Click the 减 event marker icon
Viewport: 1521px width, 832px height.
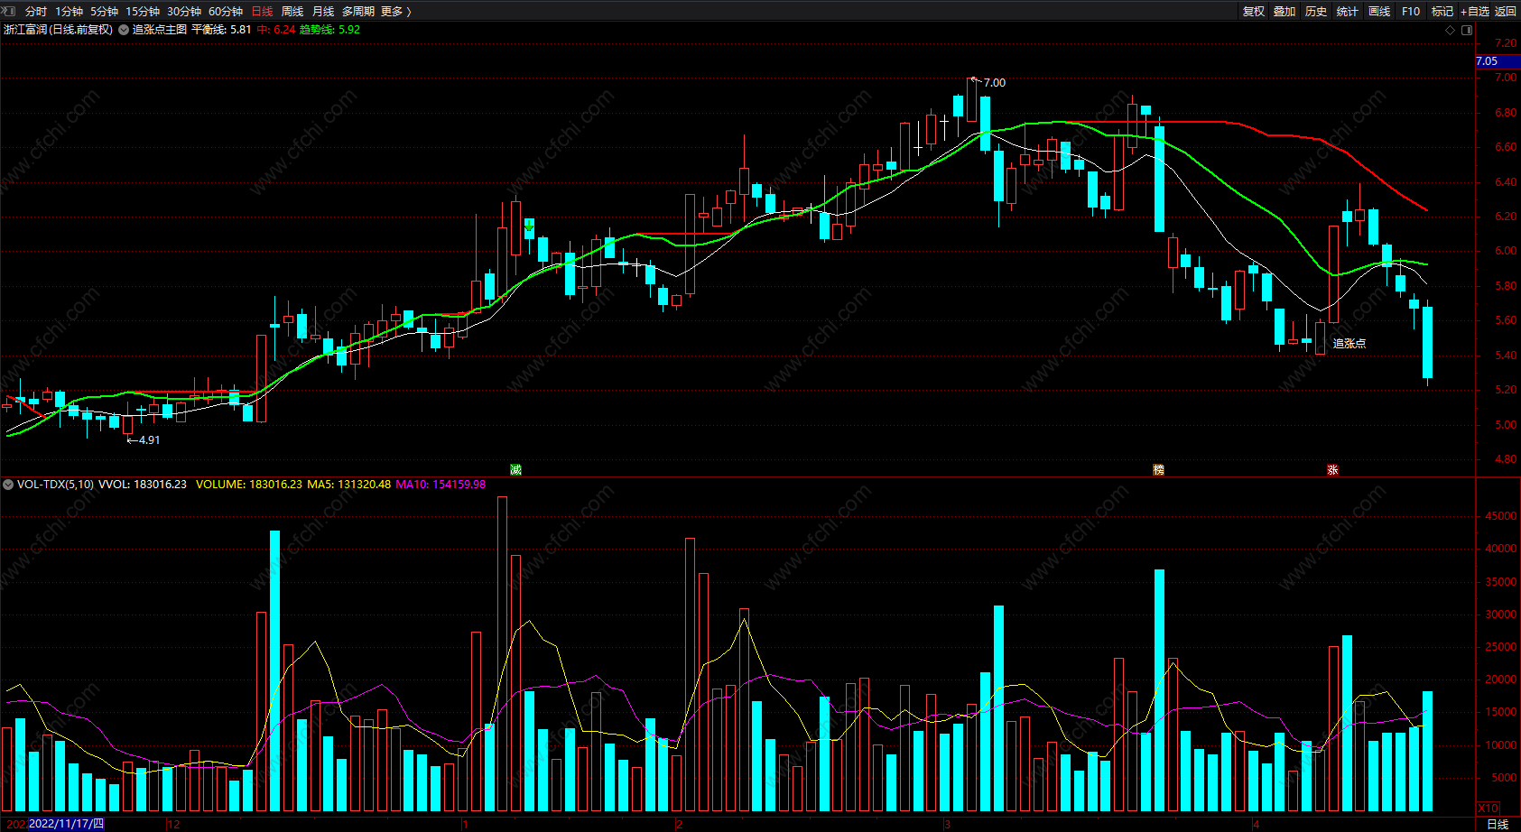[515, 469]
